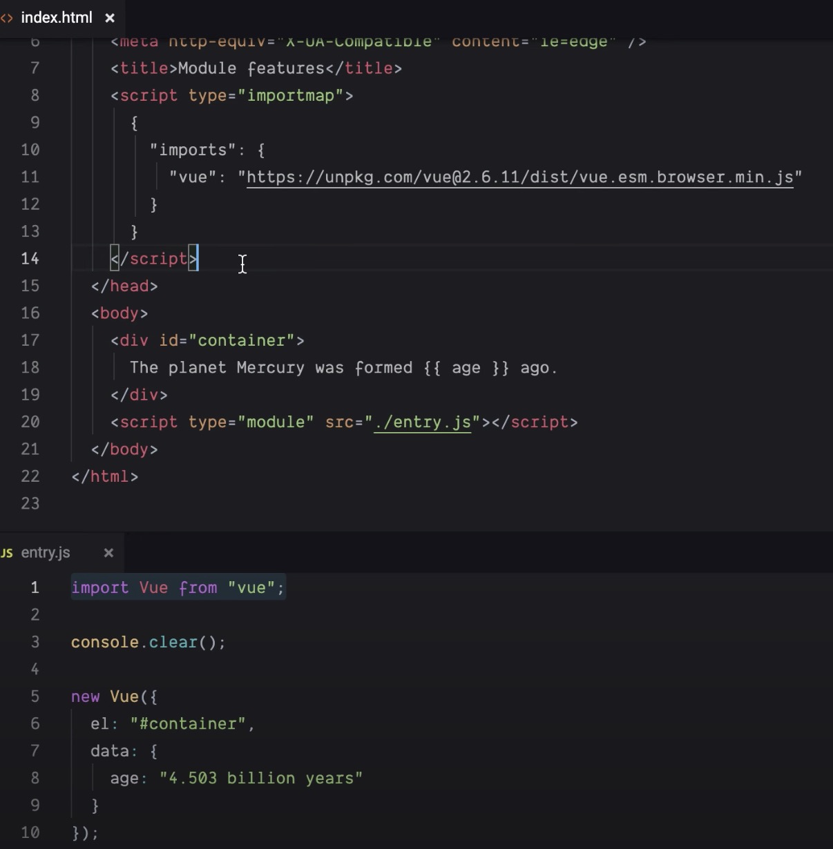Click line number 17 beside the container div
Image resolution: width=833 pixels, height=849 pixels.
pos(30,340)
